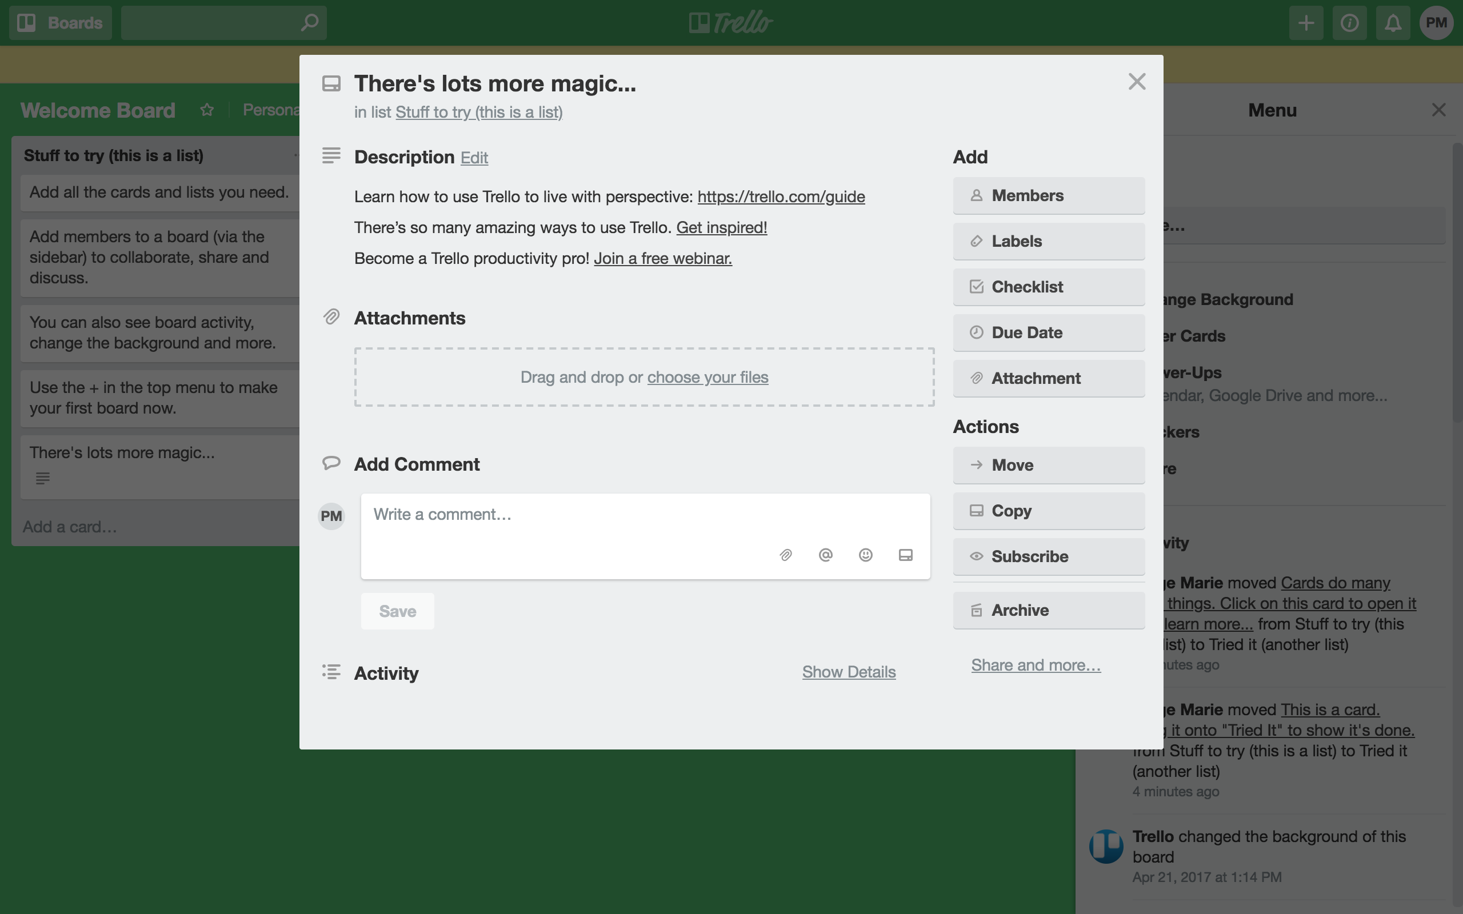Click the add card icon in comment box
1463x914 pixels.
pyautogui.click(x=905, y=555)
